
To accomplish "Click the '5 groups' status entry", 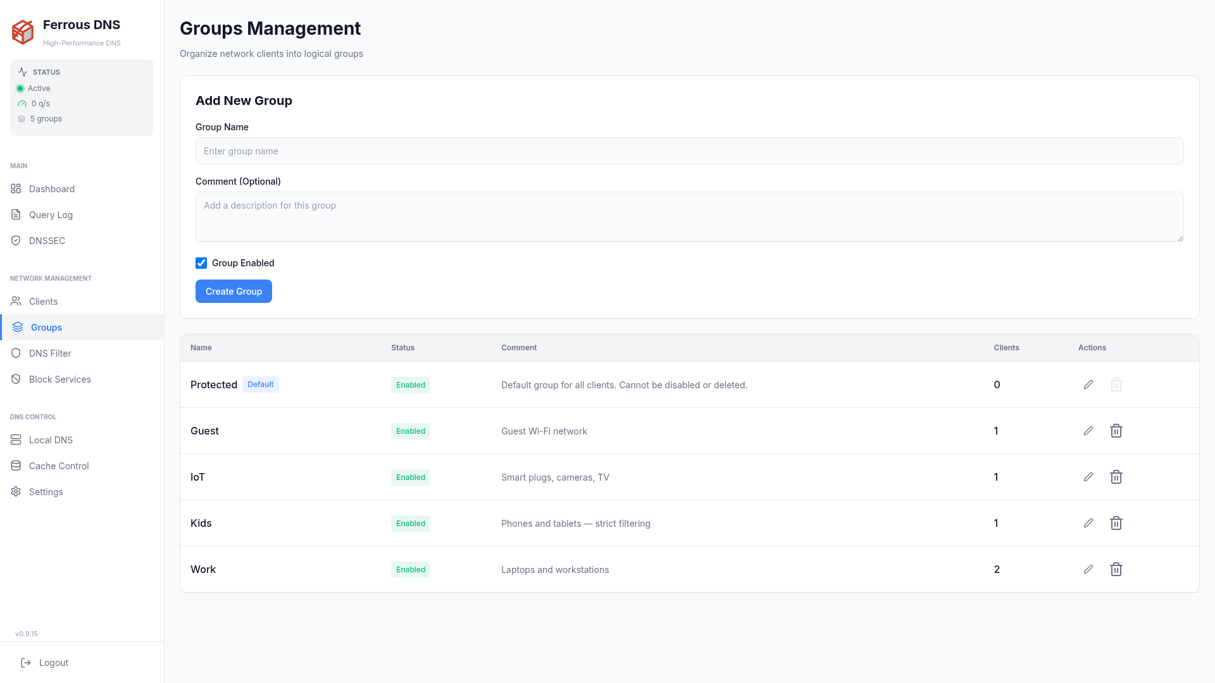I will (x=40, y=119).
